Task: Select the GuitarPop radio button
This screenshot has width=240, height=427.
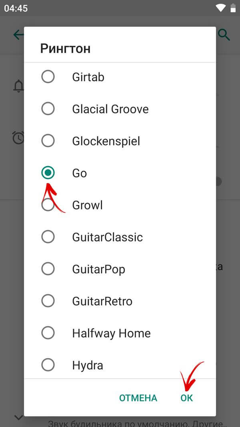Action: tap(48, 269)
